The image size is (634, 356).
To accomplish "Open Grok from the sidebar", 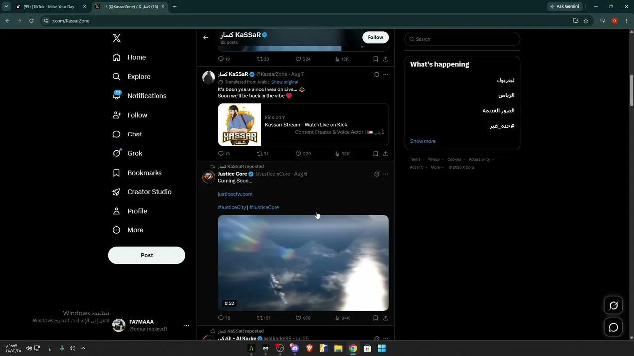I will 127,153.
